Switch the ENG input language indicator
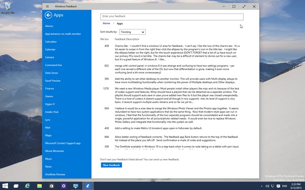The width and height of the screenshot is (305, 190). click(x=284, y=186)
